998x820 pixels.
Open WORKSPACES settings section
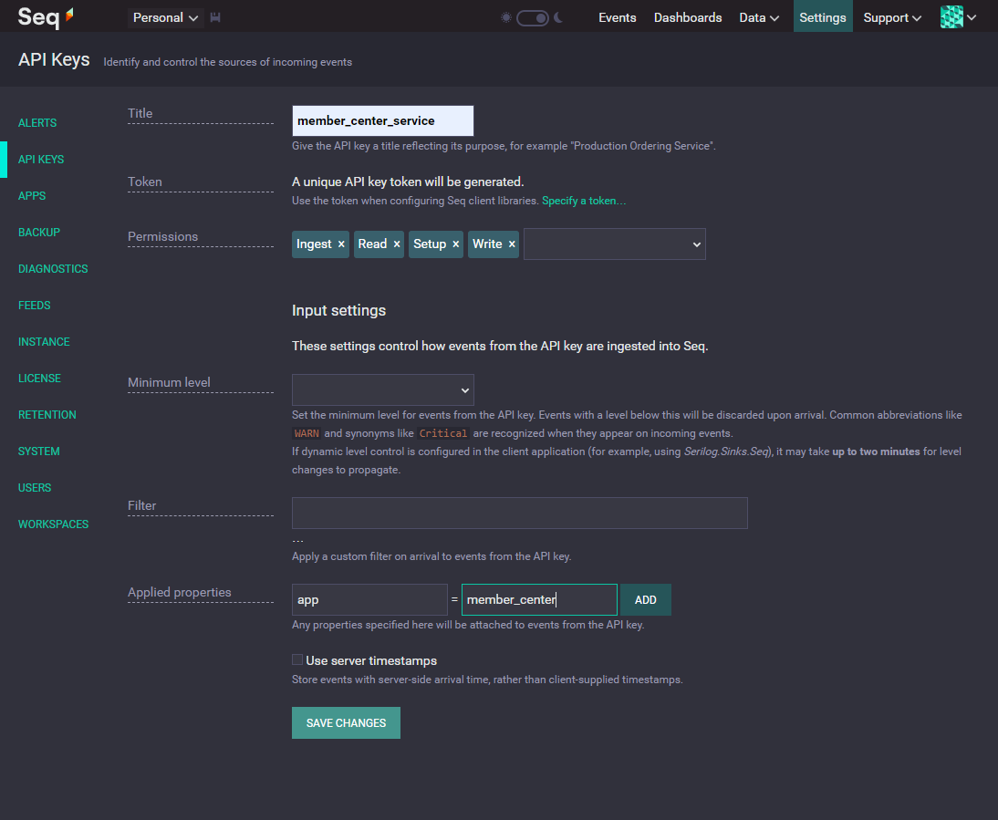[x=54, y=524]
